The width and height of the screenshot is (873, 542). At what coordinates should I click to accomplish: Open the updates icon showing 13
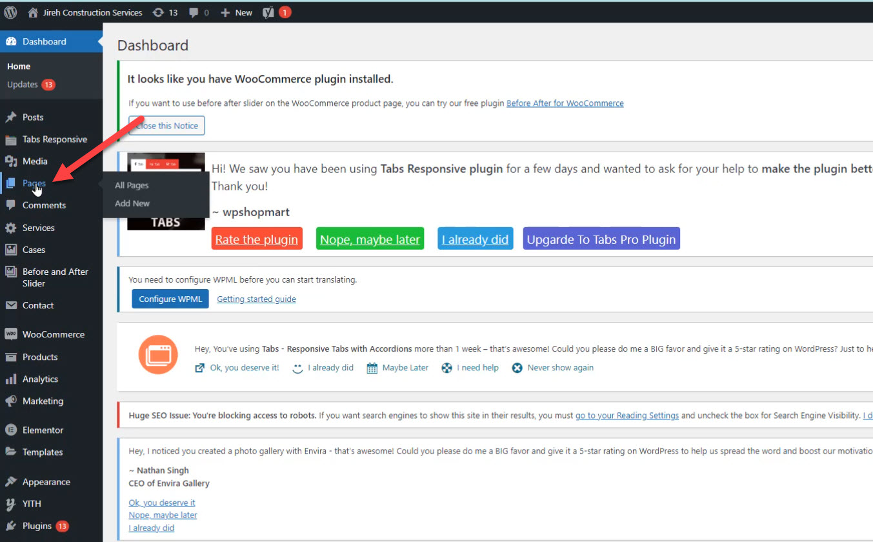point(158,12)
